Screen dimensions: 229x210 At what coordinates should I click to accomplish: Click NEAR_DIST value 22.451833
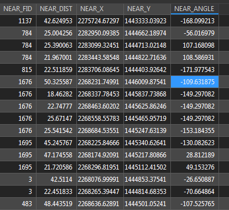click(56, 192)
